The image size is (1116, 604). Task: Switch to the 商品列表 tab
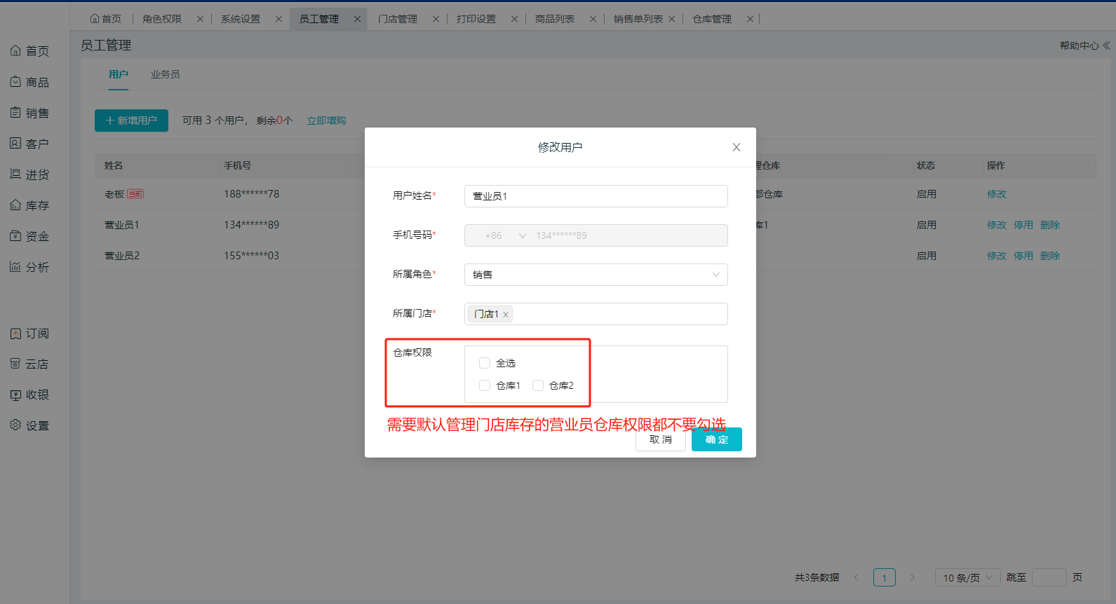[x=555, y=19]
